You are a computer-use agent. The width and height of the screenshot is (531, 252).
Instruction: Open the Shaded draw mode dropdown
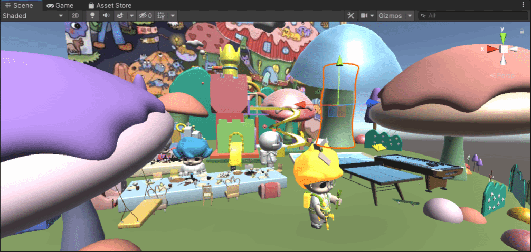(x=33, y=16)
